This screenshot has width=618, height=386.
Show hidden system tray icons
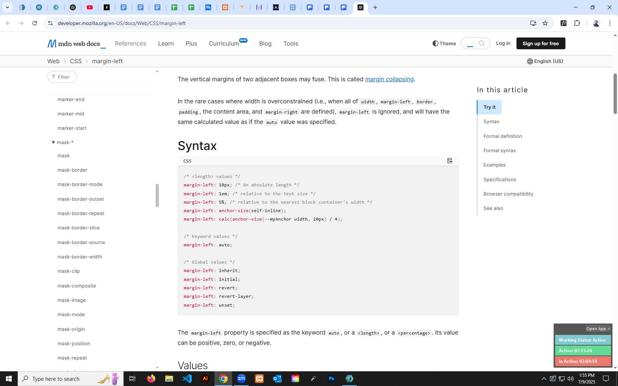click(544, 379)
